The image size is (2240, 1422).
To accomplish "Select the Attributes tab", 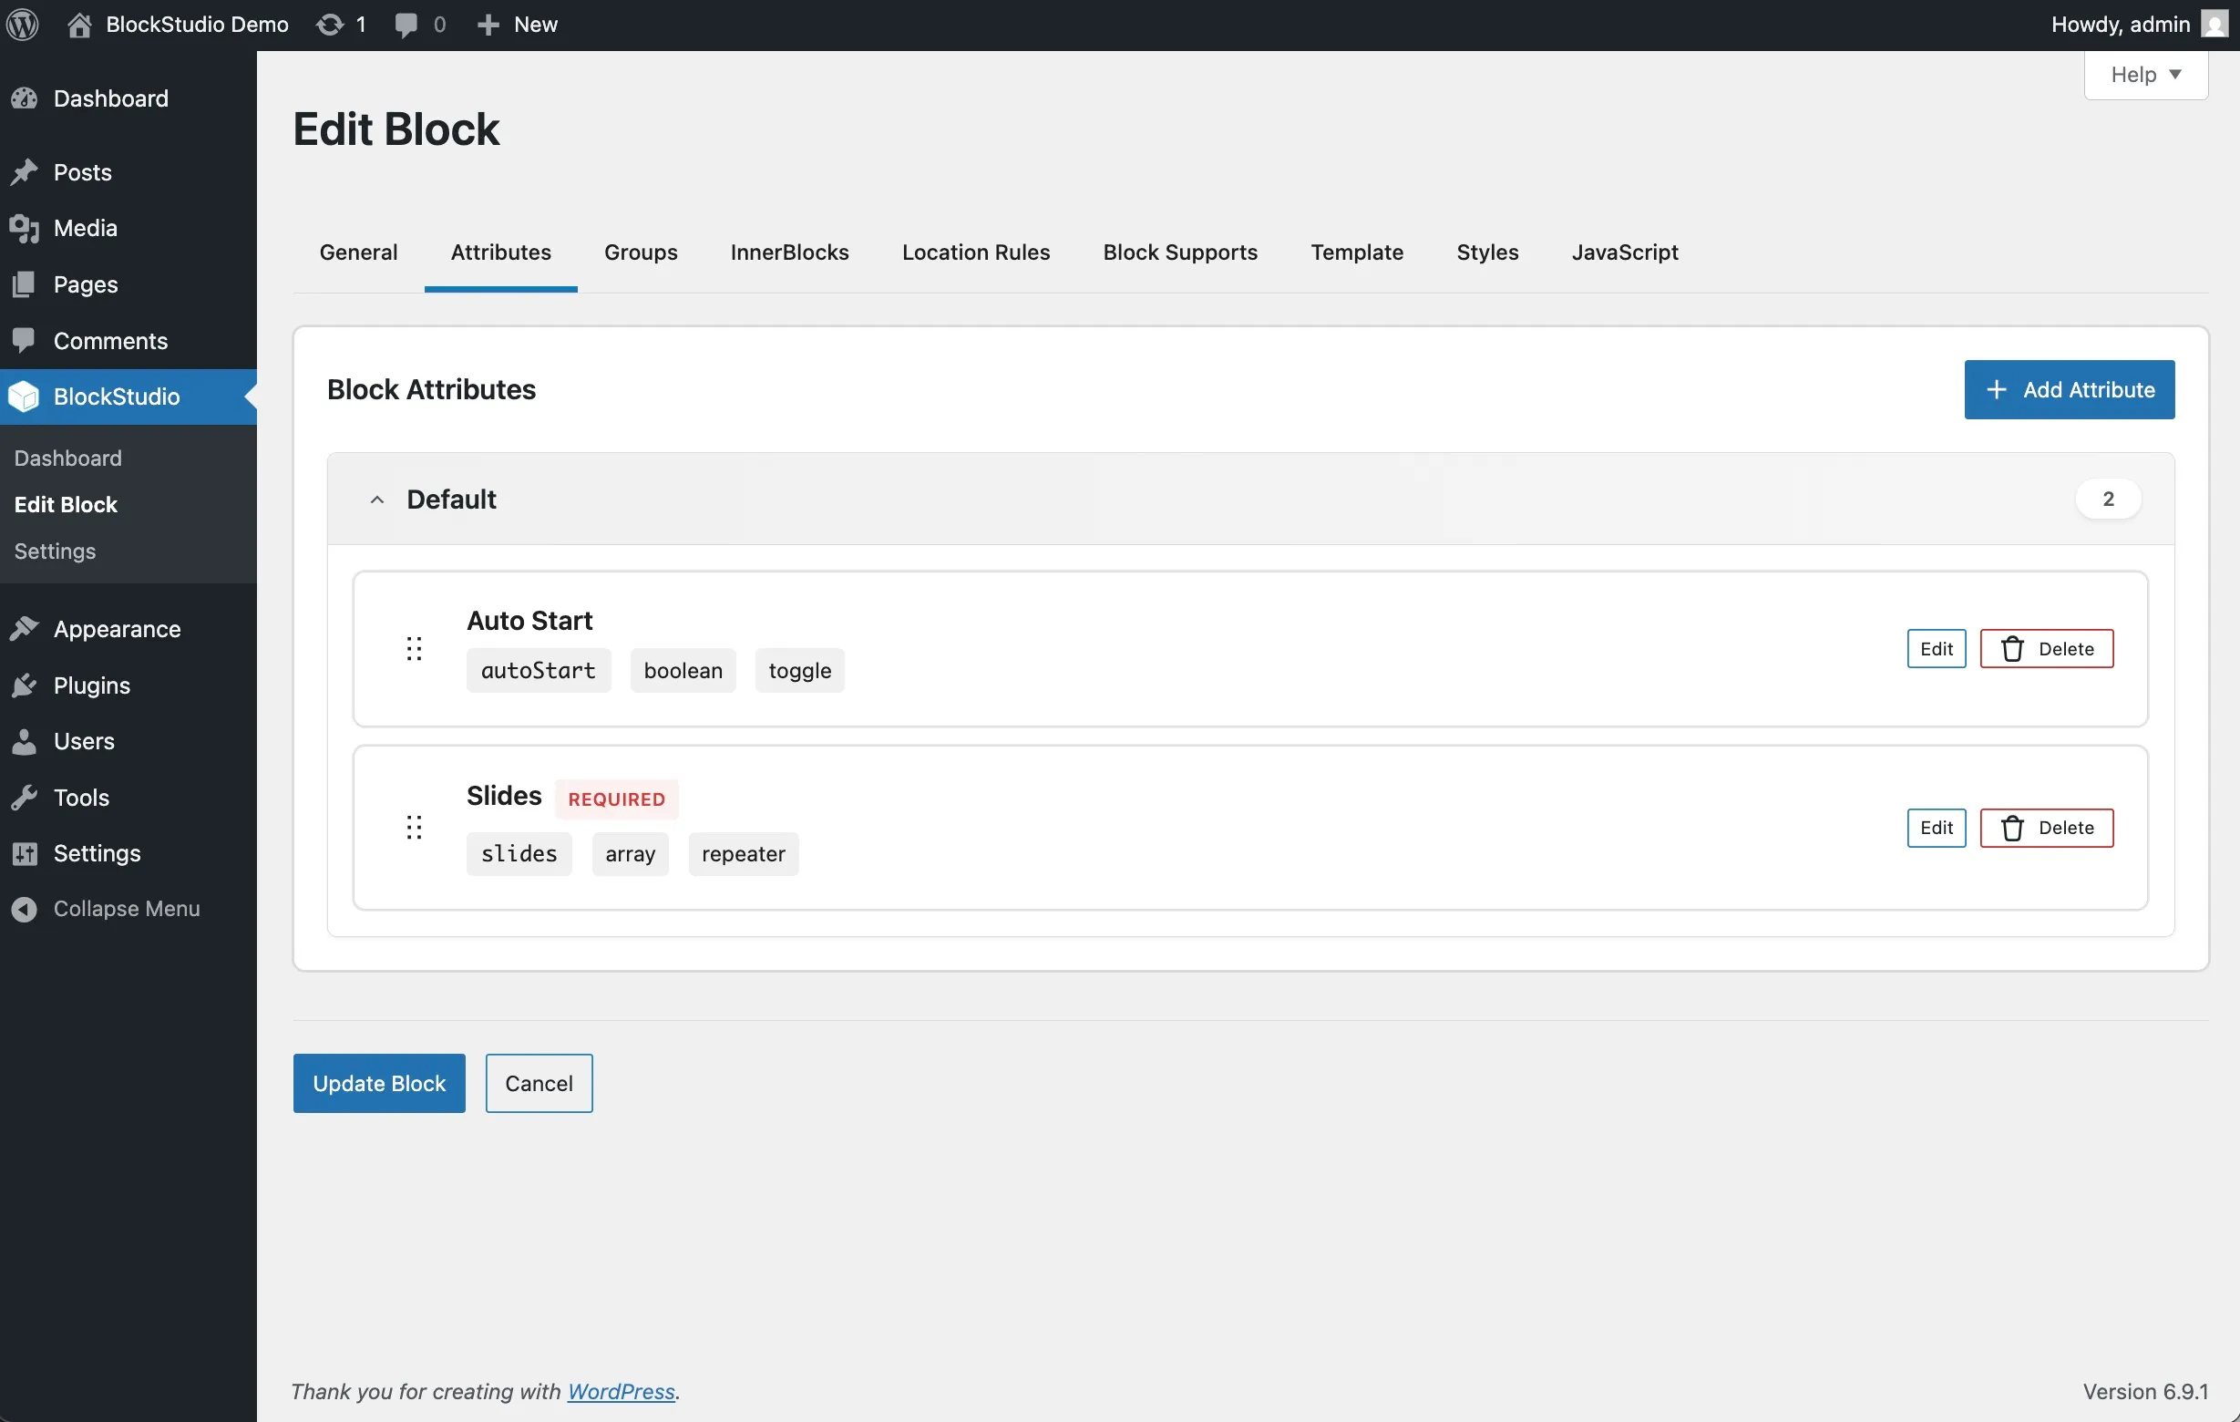I will point(501,252).
